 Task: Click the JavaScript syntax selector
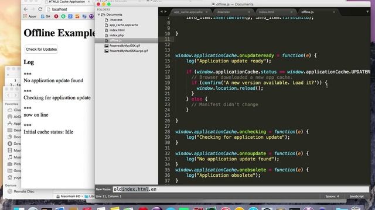357,197
